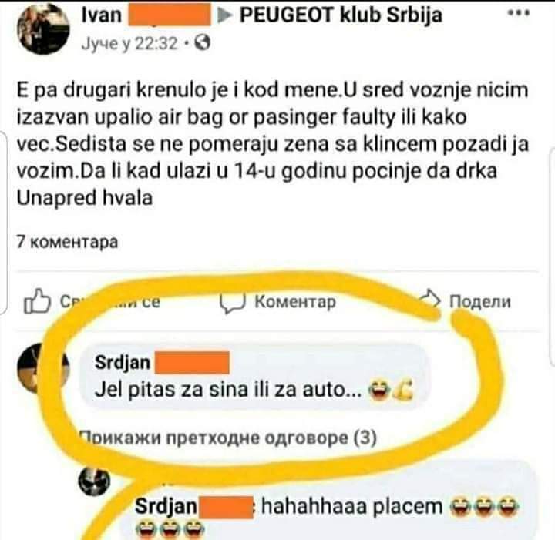The height and width of the screenshot is (540, 555).
Task: Click the share arrow icon
Action: (431, 300)
